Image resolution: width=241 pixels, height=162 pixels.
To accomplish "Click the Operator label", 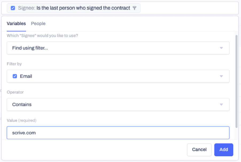I will tap(15, 92).
